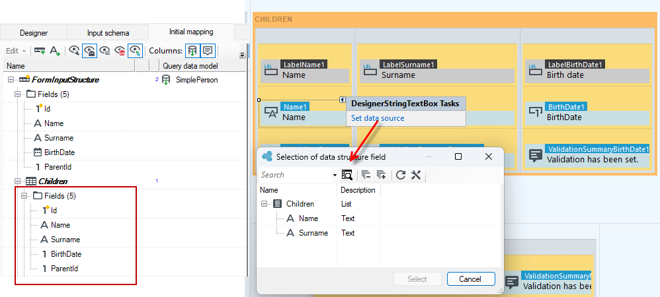Select the FormInputStructure tree item

(65, 80)
